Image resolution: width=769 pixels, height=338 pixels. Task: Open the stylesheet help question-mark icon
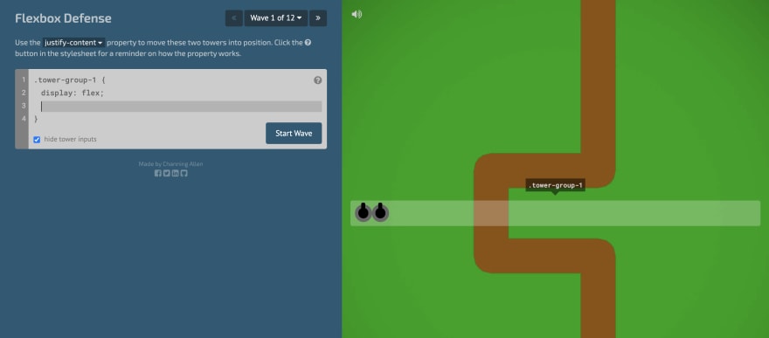[x=318, y=80]
